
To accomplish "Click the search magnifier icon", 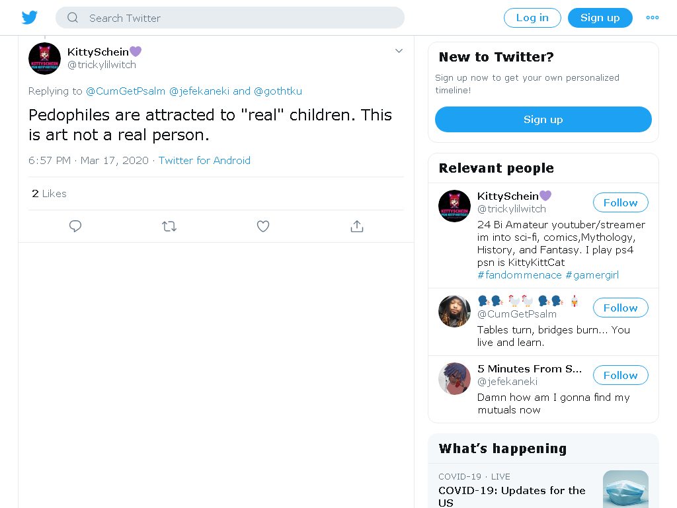I will coord(73,18).
